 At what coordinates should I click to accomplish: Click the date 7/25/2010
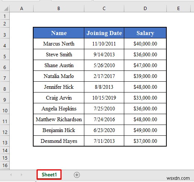[104, 109]
